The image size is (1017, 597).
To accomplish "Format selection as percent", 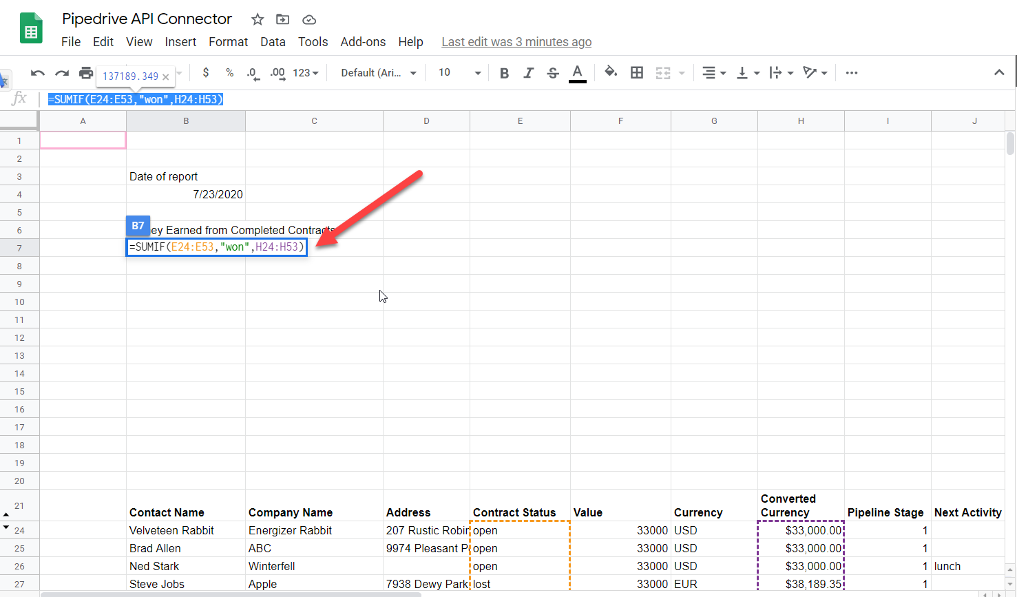I will pyautogui.click(x=229, y=72).
